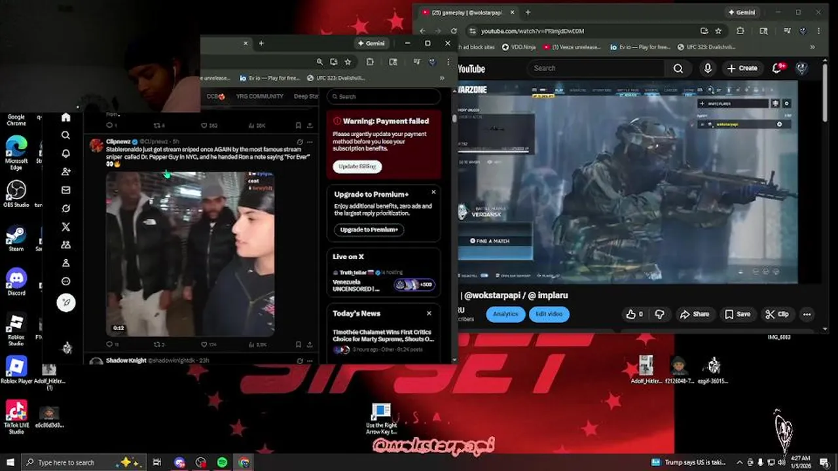Play the Clipnewz stream sniper video
The image size is (838, 471).
[190, 254]
